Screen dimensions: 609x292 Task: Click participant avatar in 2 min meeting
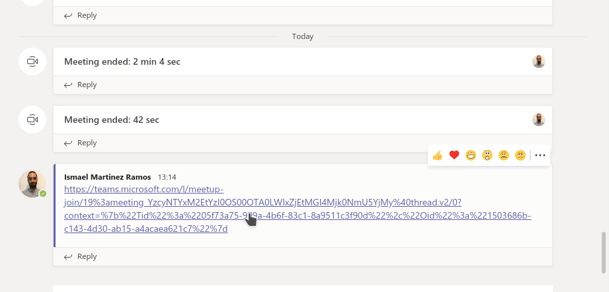click(539, 61)
